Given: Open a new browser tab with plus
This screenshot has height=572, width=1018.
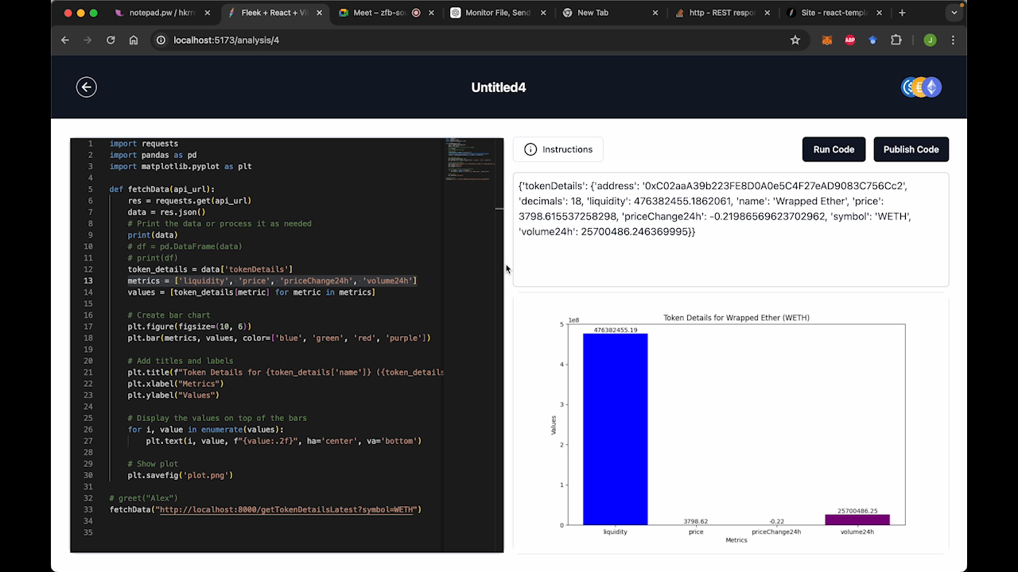Looking at the screenshot, I should tap(902, 13).
